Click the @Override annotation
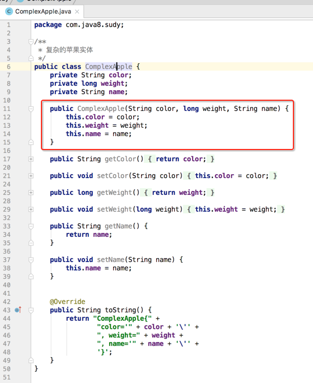Viewport: 313px width, 383px height. (67, 302)
